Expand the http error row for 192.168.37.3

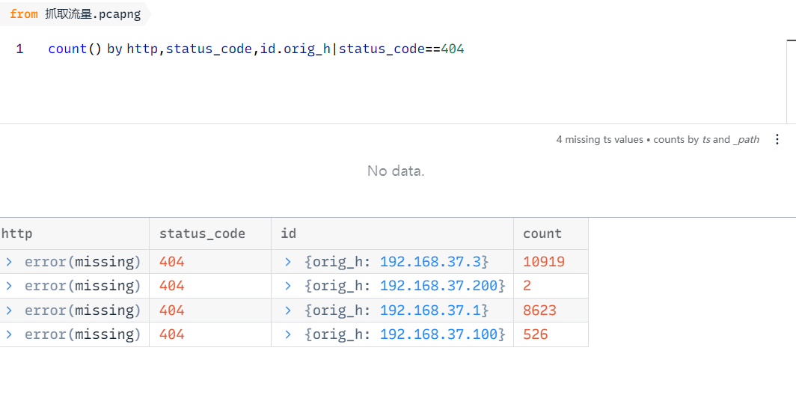pos(9,262)
